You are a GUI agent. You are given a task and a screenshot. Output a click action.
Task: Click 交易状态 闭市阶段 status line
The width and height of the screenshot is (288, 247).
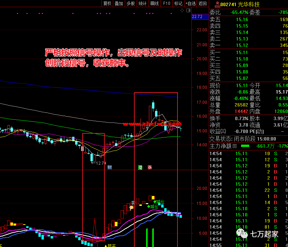pos(243,139)
